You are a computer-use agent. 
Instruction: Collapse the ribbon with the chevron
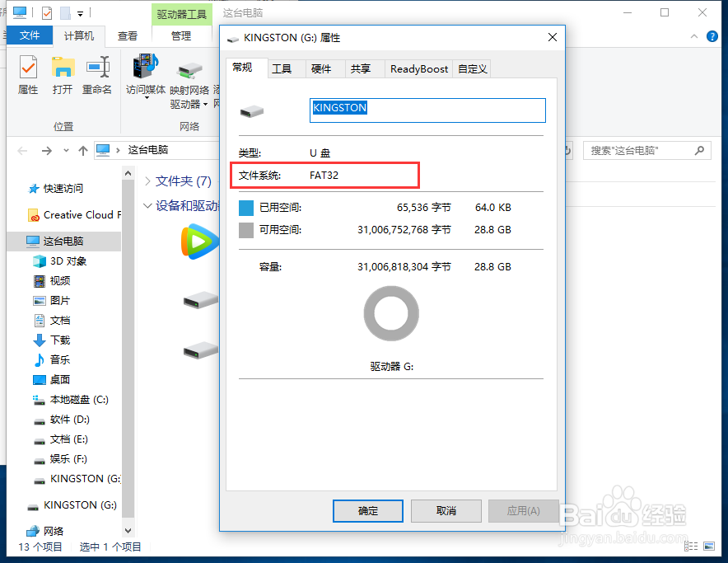(694, 36)
